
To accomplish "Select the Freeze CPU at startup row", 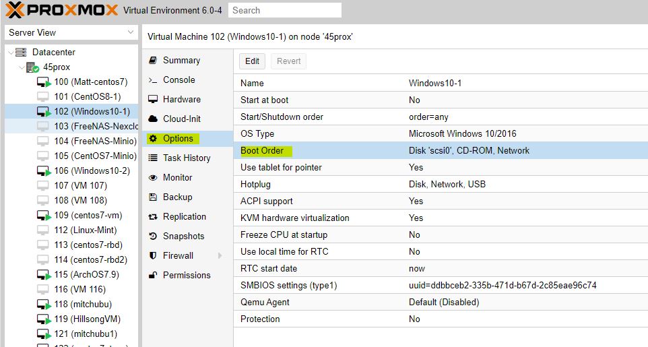I will coord(441,235).
